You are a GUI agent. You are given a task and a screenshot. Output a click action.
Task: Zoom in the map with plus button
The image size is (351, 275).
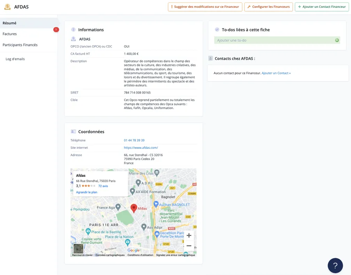point(189,235)
